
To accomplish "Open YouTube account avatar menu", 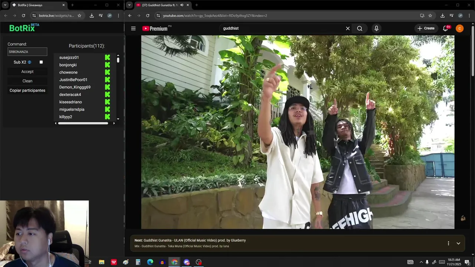I will pos(459,29).
